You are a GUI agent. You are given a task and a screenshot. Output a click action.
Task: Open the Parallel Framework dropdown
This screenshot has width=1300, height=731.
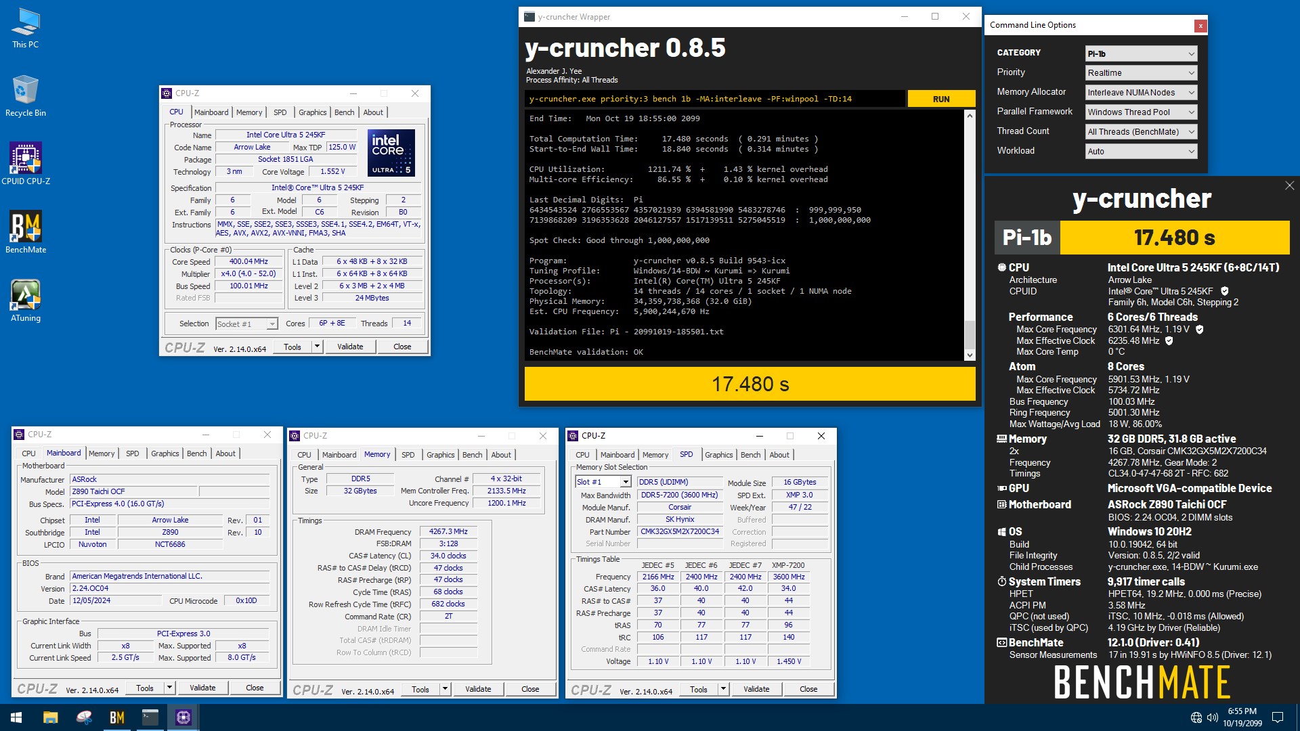(1141, 112)
